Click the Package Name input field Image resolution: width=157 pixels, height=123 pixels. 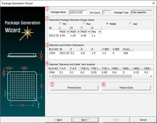point(78,12)
